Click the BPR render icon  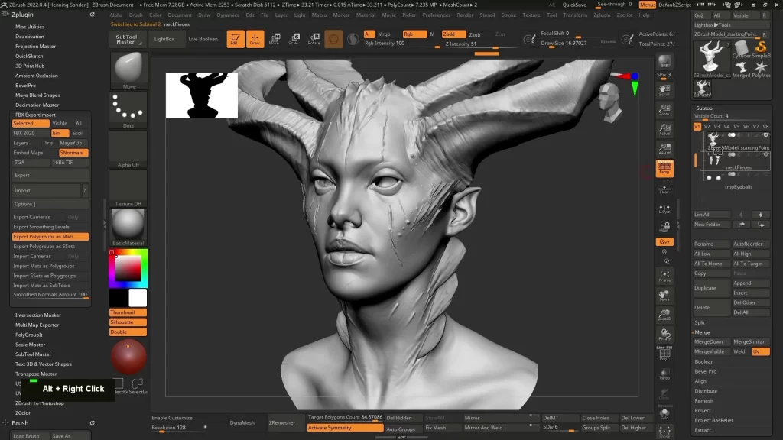664,62
